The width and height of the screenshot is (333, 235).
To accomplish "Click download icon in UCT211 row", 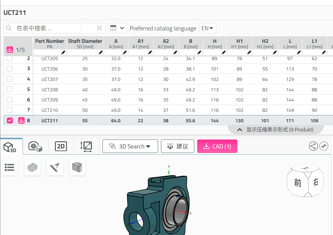I will pyautogui.click(x=21, y=120).
